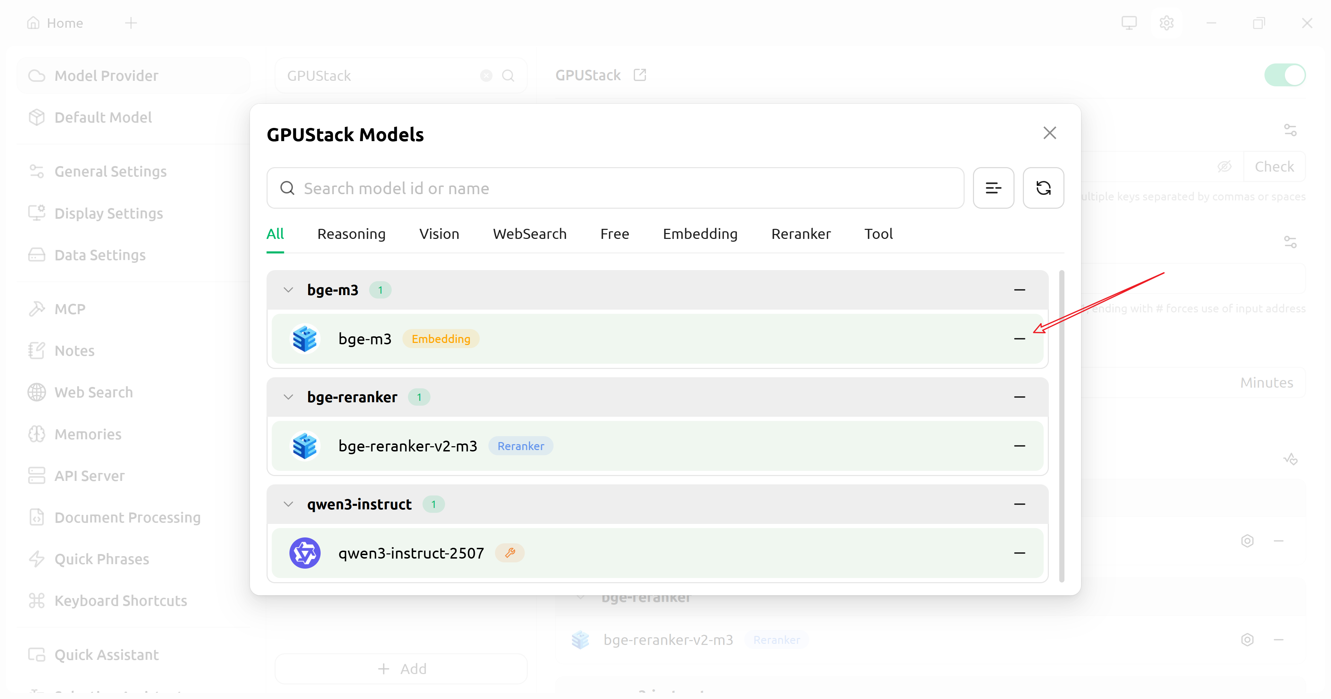Click the Add provider button

[x=401, y=668]
